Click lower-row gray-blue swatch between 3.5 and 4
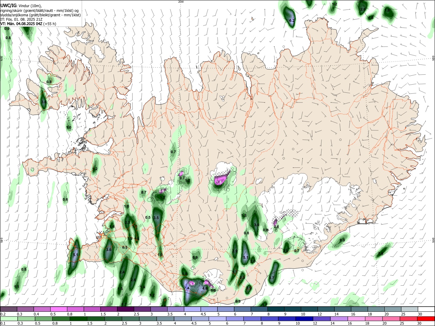This screenshot has height=326, width=435. (x=165, y=319)
